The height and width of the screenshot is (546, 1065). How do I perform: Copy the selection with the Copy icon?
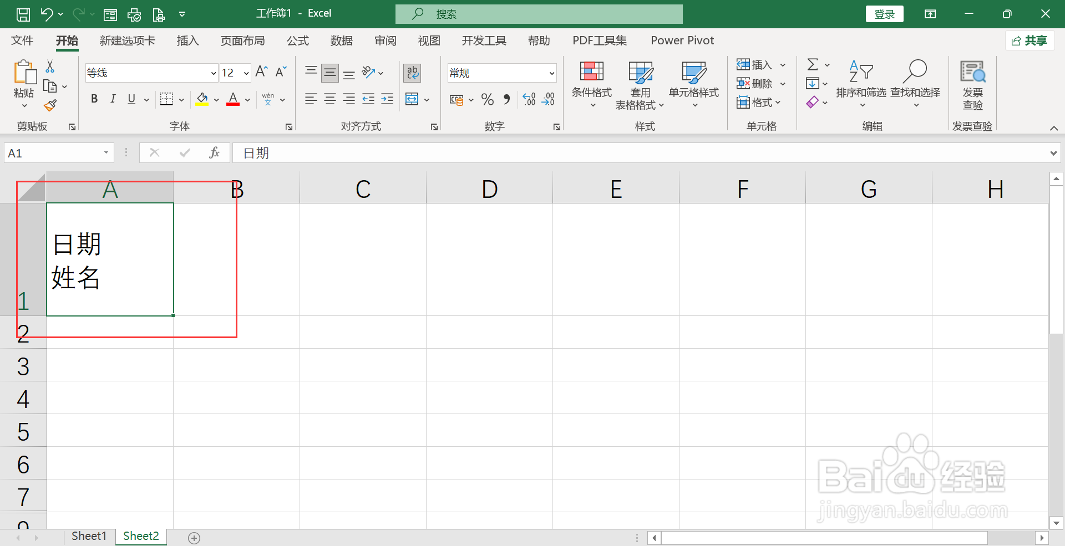click(50, 86)
